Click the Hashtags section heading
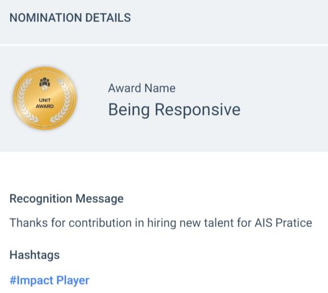The height and width of the screenshot is (293, 328). click(34, 255)
